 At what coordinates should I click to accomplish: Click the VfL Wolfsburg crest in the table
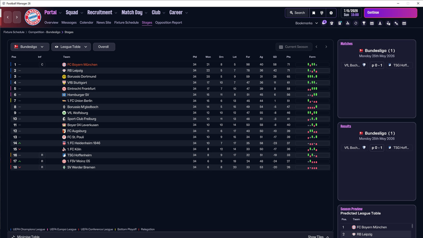pyautogui.click(x=64, y=113)
